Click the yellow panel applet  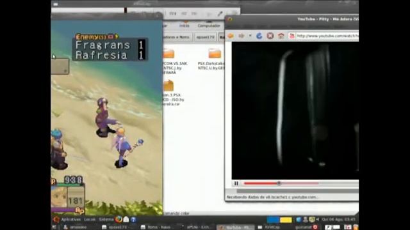pyautogui.click(x=286, y=220)
